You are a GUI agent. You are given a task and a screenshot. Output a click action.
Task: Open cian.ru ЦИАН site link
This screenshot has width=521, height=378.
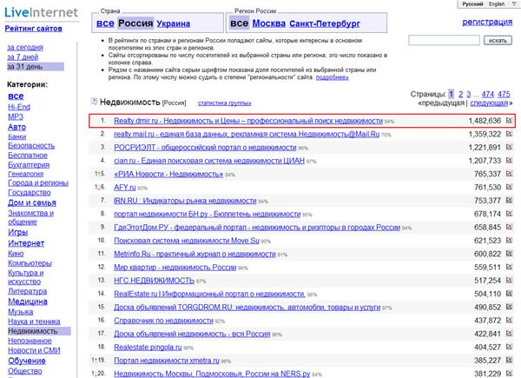pos(209,161)
